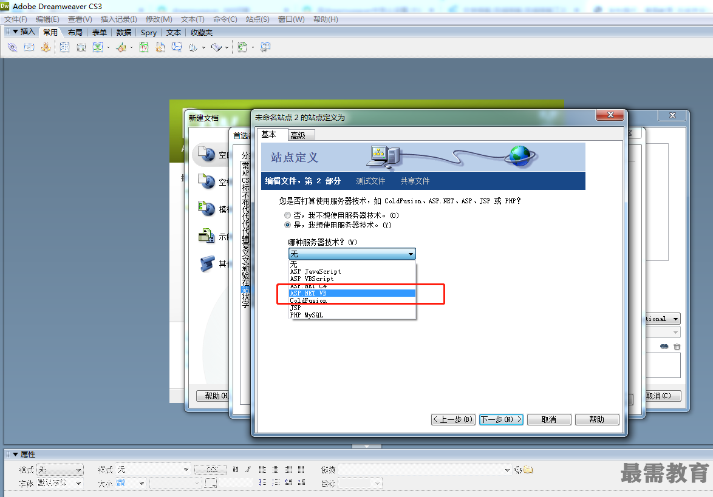Choose 否 no server technology radio
This screenshot has height=497, width=713.
(287, 215)
